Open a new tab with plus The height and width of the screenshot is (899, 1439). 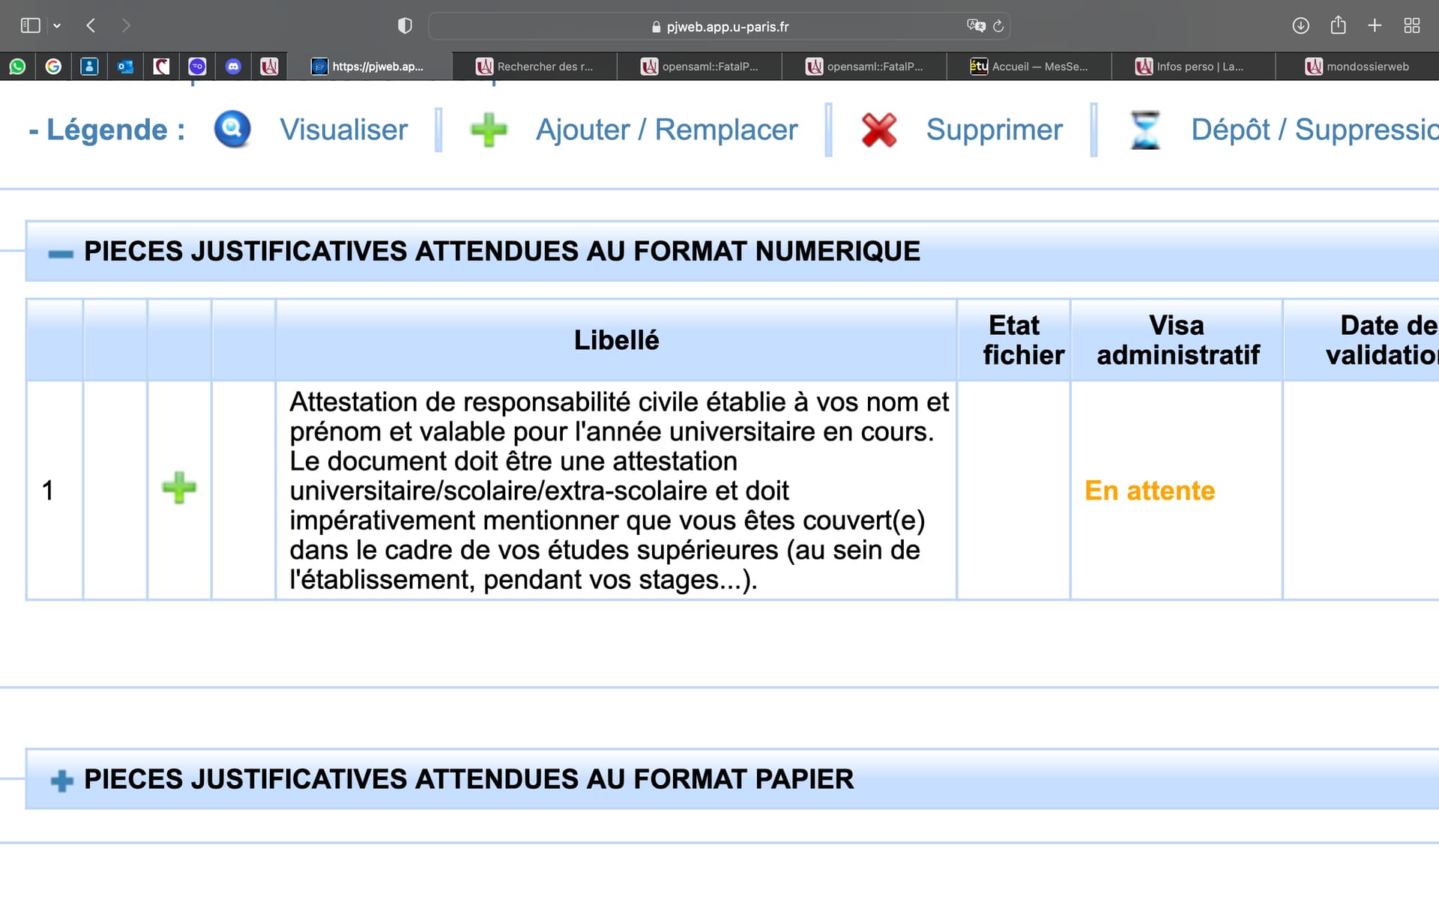(x=1375, y=25)
